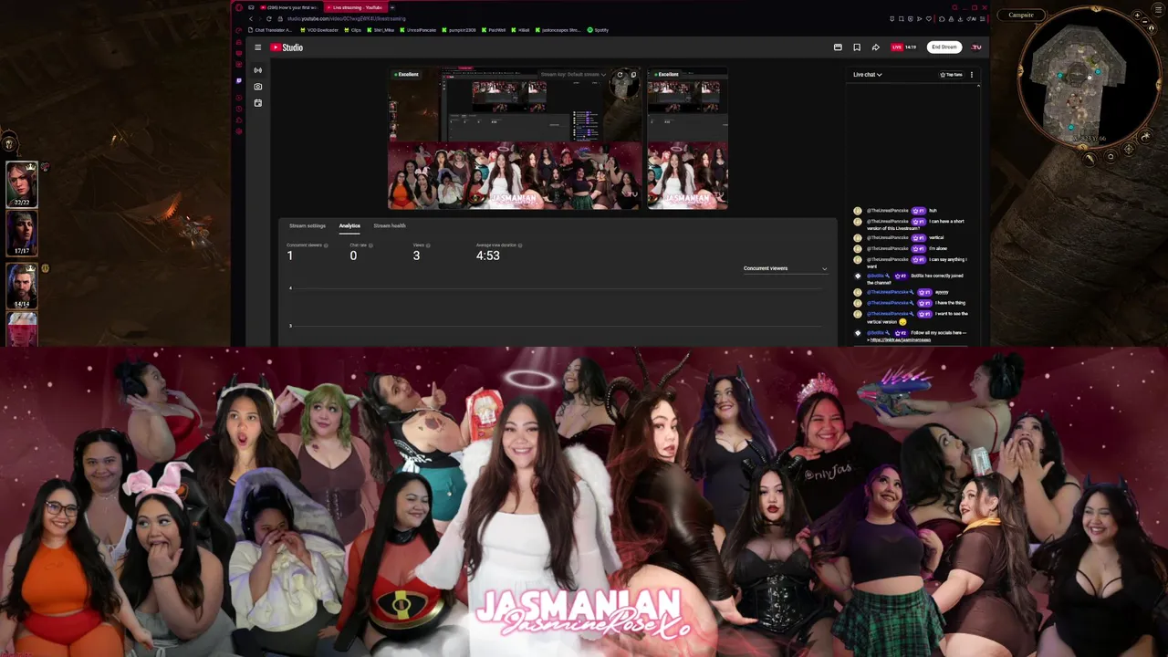Open the Stream (broadcast) sidebar icon
Screen dimensions: 1168x657
pyautogui.click(x=258, y=70)
